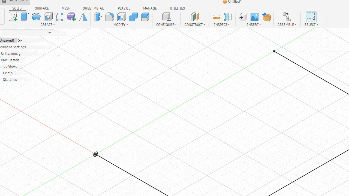349x196 pixels.
Task: Activate the Unsaved component radio button
Action: click(x=20, y=41)
